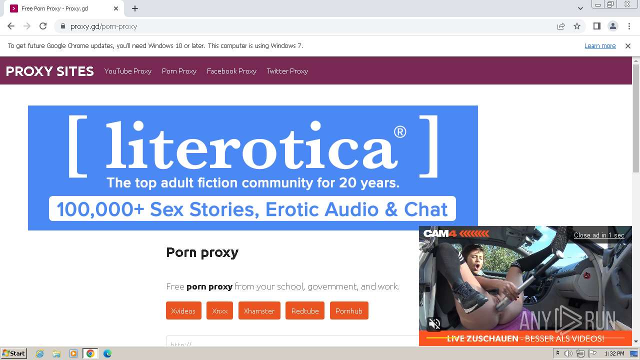Open Action Center flag icon
This screenshot has height=360, width=640.
pyautogui.click(x=592, y=353)
